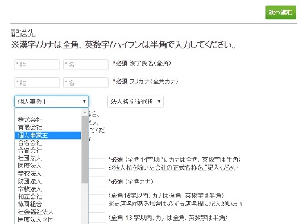Image resolution: width=307 pixels, height=224 pixels.
Task: Click the 必須 フリガナ（全角カナ） label
Action: [x=146, y=81]
